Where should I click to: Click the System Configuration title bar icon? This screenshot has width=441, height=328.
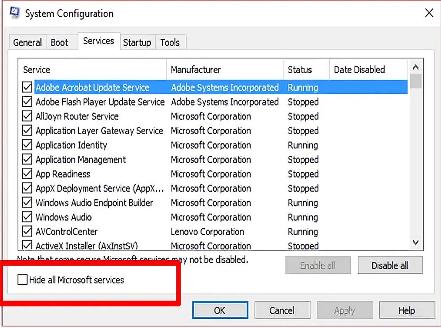pos(15,13)
